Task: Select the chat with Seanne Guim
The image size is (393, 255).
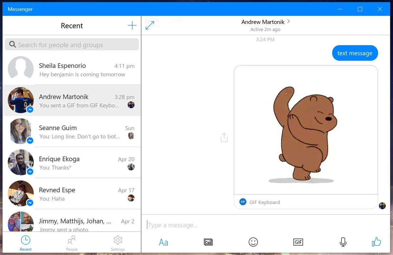Action: (72, 132)
